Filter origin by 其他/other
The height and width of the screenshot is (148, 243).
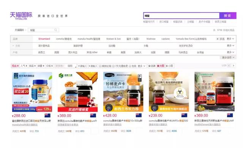tap(92, 52)
